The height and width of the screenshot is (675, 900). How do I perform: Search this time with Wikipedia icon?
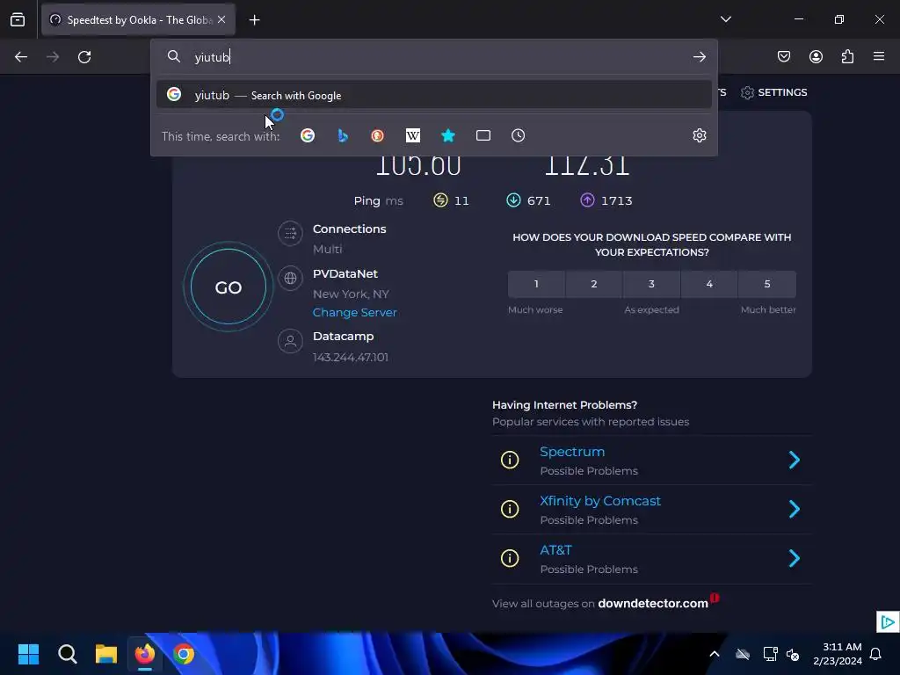click(x=413, y=135)
